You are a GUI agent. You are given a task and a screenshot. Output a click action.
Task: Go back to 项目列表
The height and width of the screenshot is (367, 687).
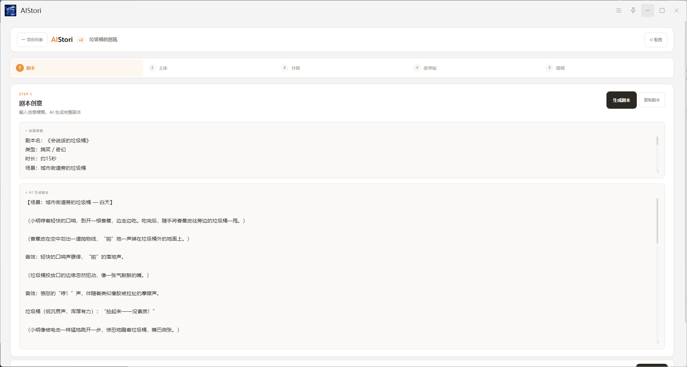[32, 40]
